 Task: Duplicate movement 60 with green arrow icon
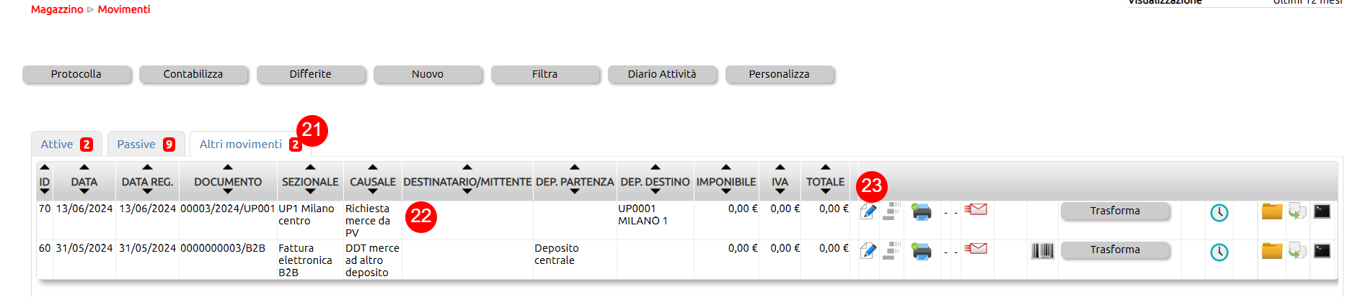[1297, 251]
